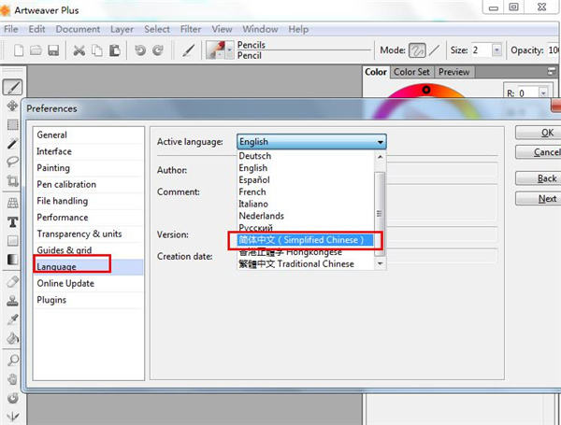Click the Open folder icon
The image size is (561, 425).
(36, 50)
